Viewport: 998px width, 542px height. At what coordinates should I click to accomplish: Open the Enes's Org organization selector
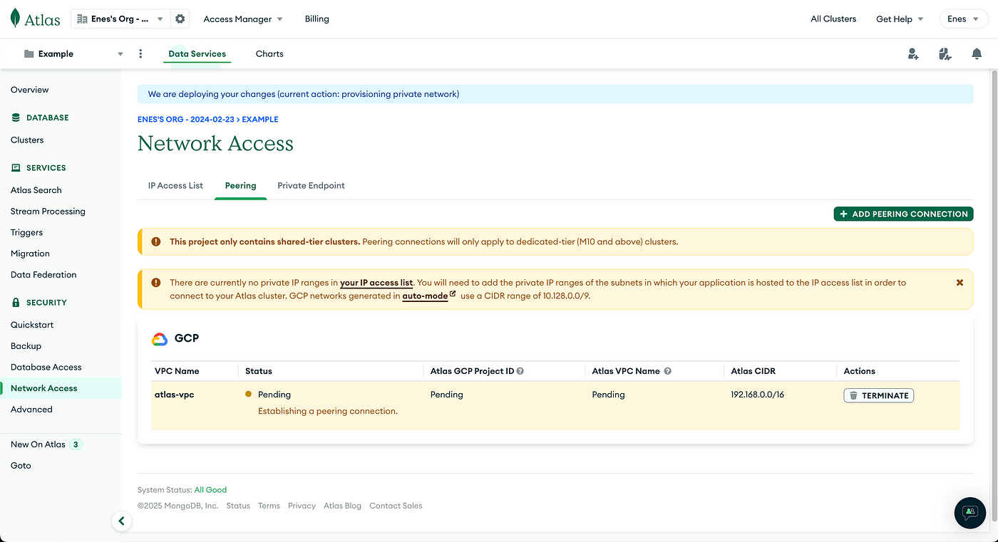click(x=120, y=19)
